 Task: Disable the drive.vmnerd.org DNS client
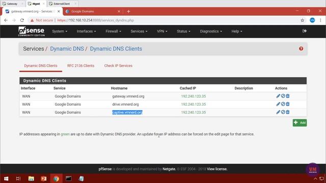[x=283, y=104]
